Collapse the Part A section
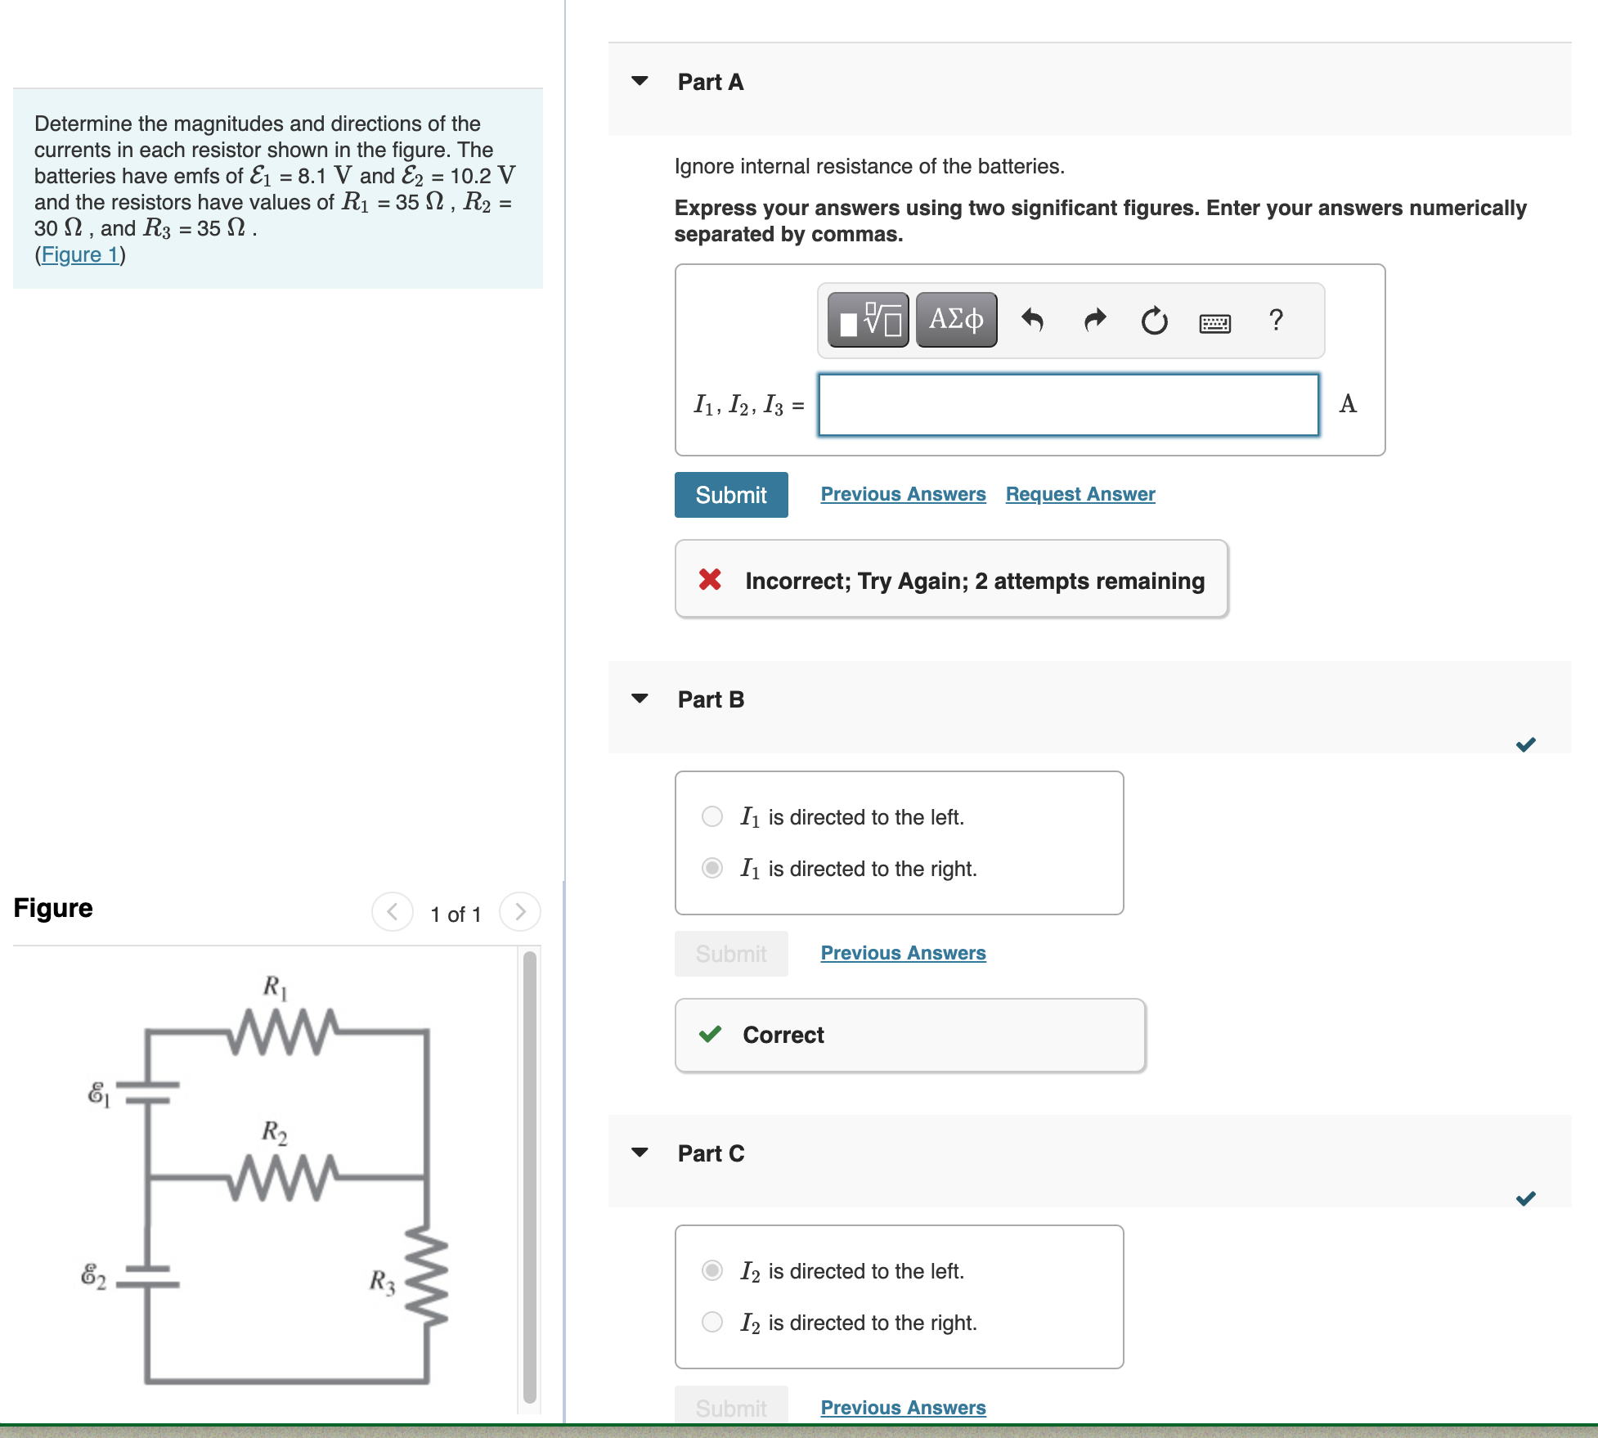This screenshot has width=1598, height=1438. 640,80
